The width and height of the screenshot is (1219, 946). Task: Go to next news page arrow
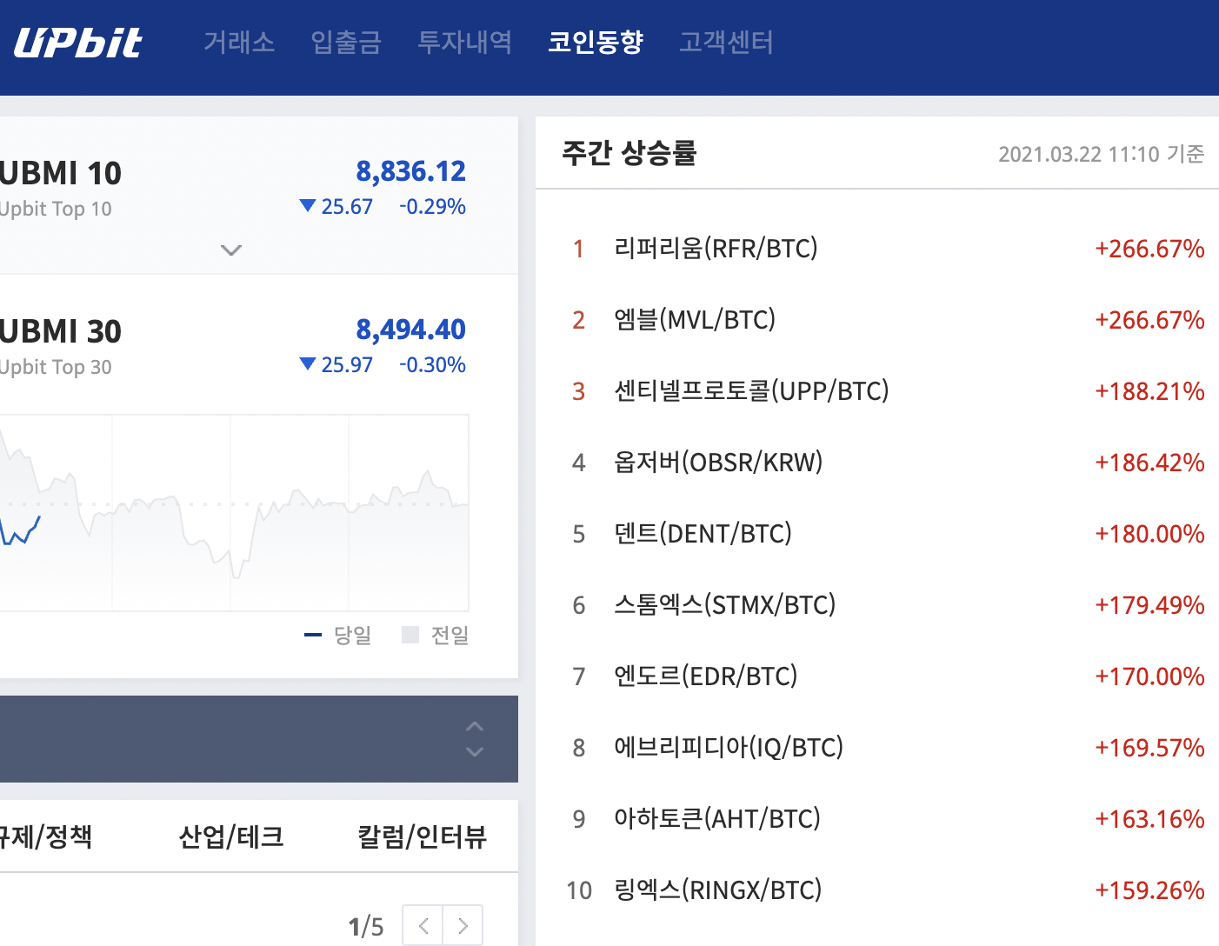pyautogui.click(x=463, y=926)
